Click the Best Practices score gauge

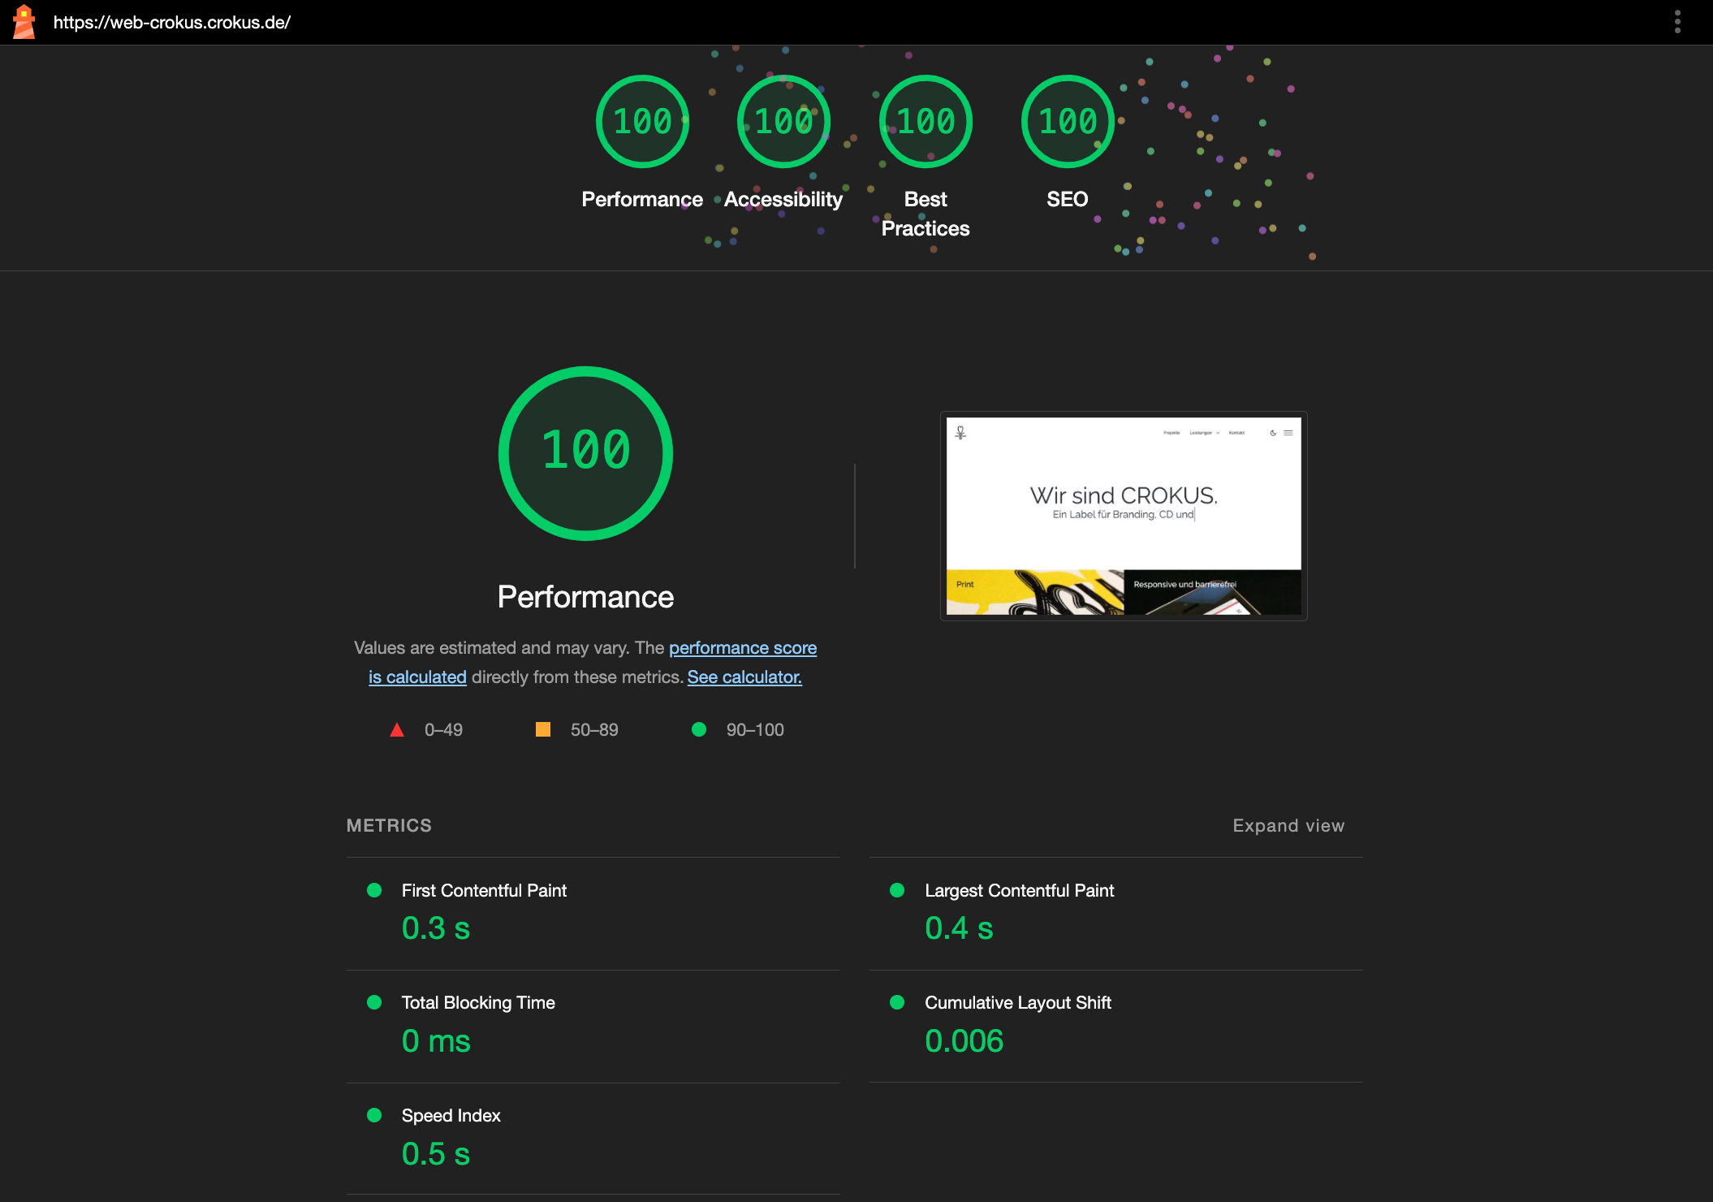(x=926, y=122)
